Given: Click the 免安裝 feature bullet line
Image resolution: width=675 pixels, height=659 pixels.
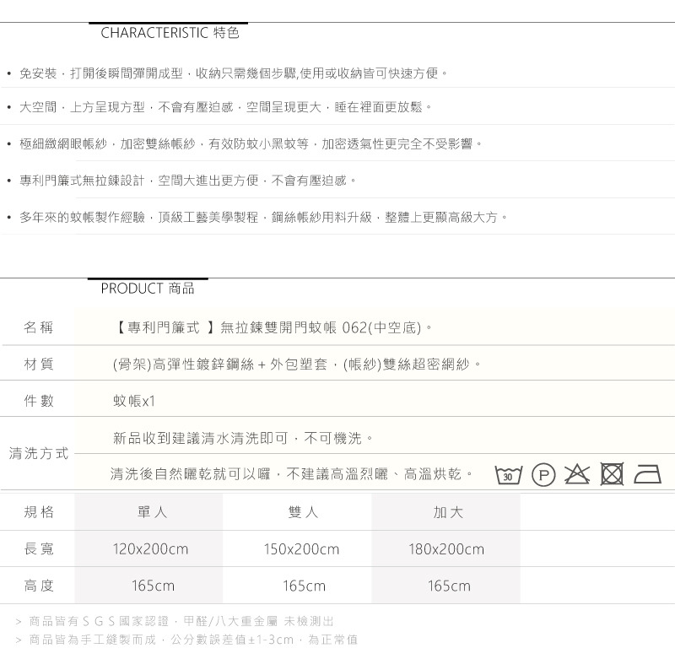Looking at the screenshot, I should (x=234, y=73).
